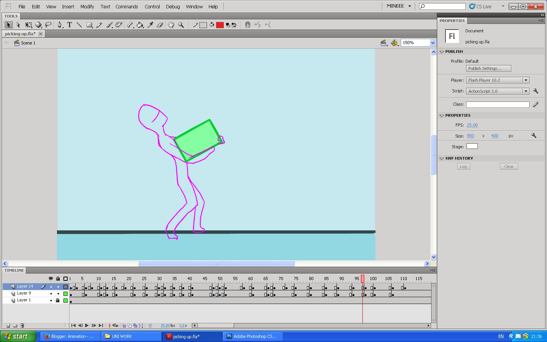The image size is (547, 342).
Task: Pick the 3D Rotation tool
Action: tap(38, 25)
